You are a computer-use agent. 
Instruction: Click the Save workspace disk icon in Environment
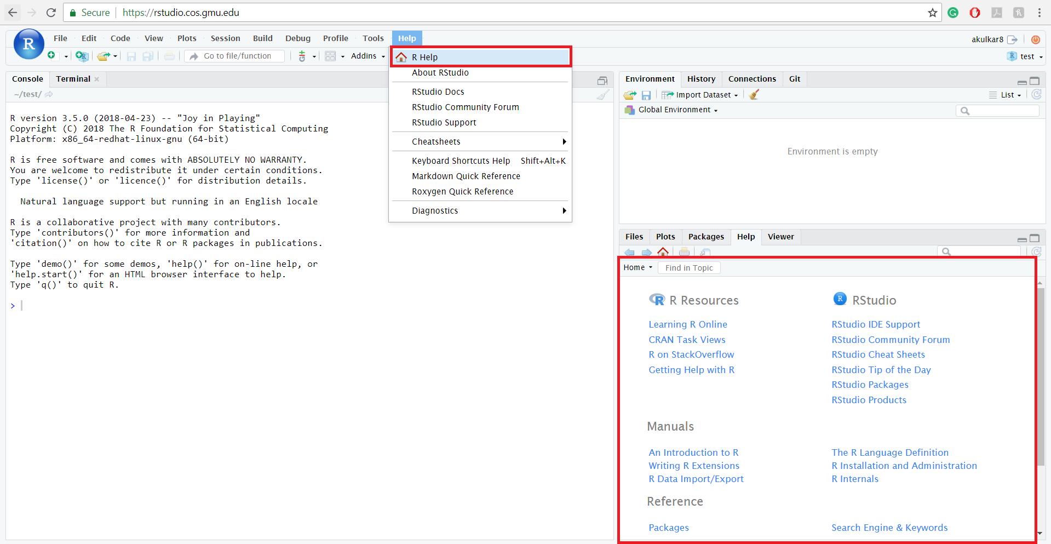pyautogui.click(x=646, y=95)
